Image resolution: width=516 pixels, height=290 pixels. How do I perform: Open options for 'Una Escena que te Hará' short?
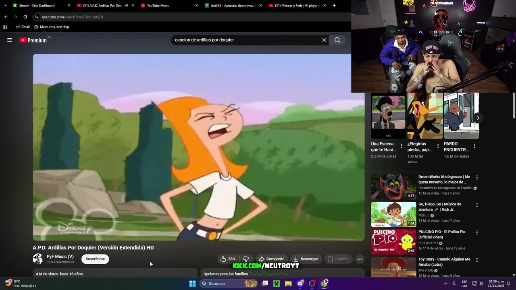(401, 146)
